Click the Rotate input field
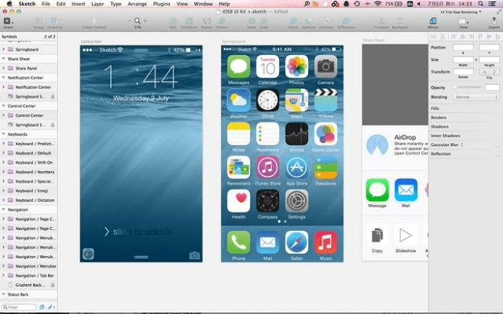503x314 pixels. click(x=463, y=71)
